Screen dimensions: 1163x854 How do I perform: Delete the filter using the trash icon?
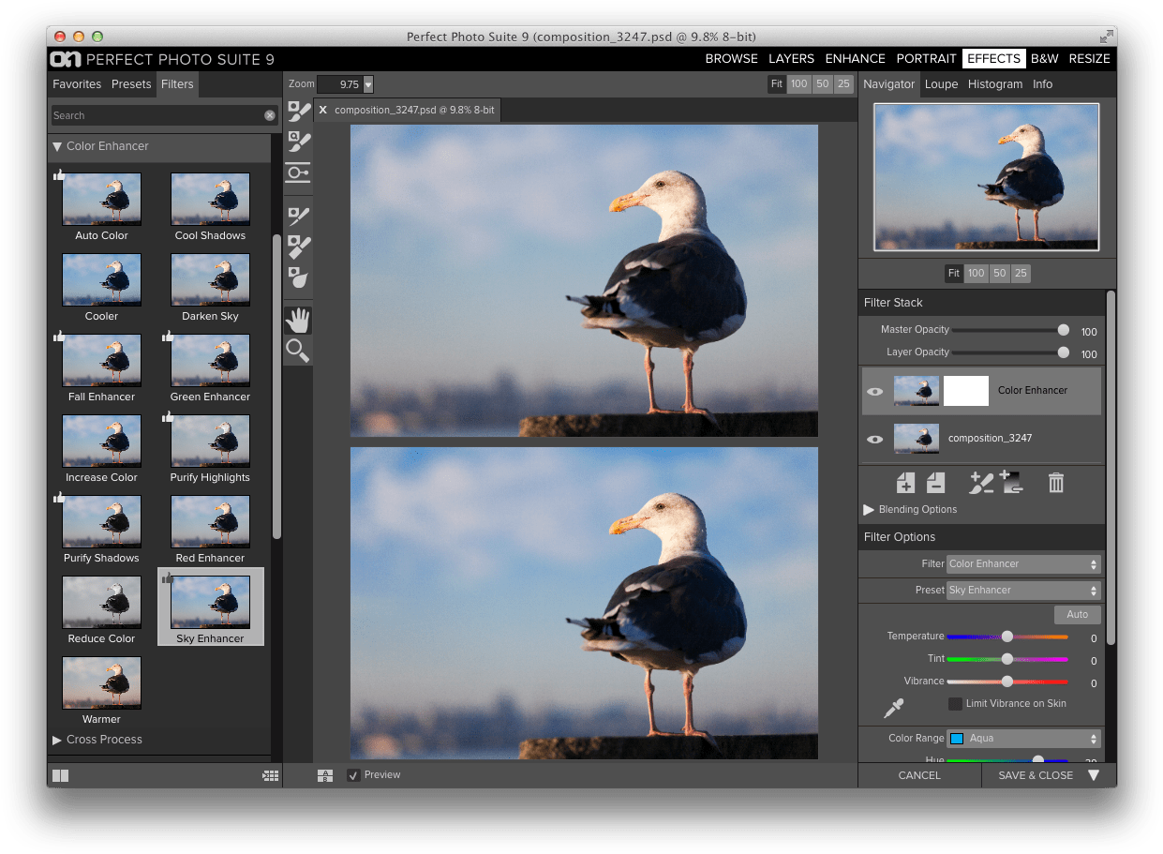pos(1056,482)
